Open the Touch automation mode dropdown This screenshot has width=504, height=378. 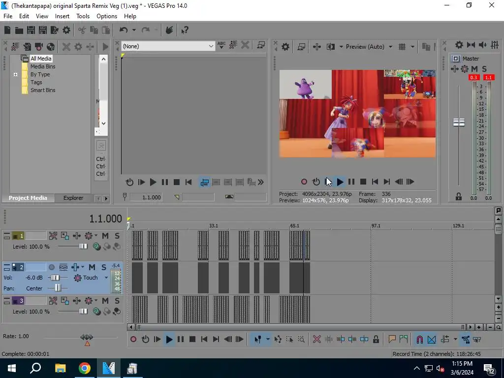106,278
